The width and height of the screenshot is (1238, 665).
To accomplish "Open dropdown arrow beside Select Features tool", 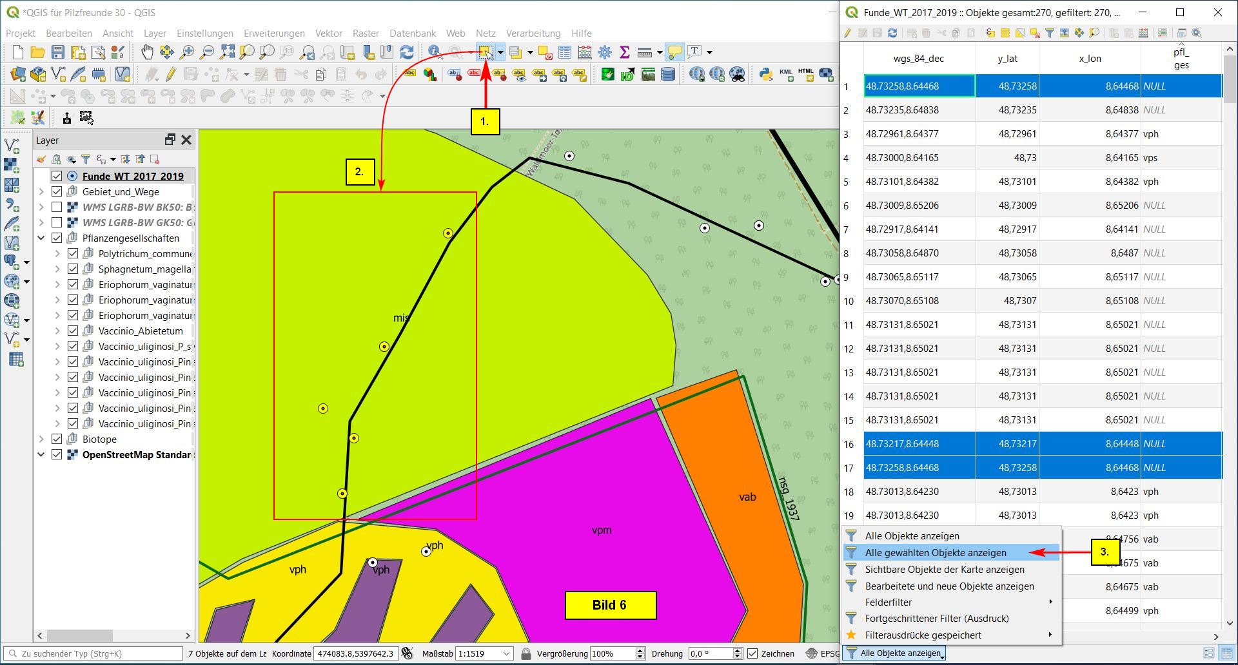I will click(500, 52).
